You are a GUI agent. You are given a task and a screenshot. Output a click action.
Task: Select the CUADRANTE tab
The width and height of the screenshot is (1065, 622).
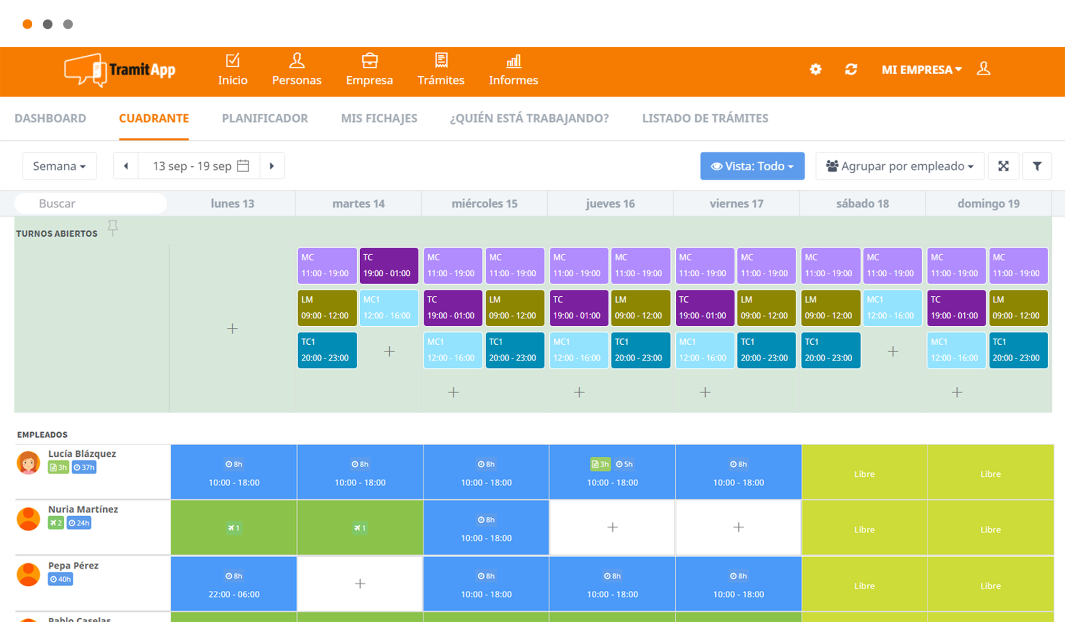[x=154, y=118]
